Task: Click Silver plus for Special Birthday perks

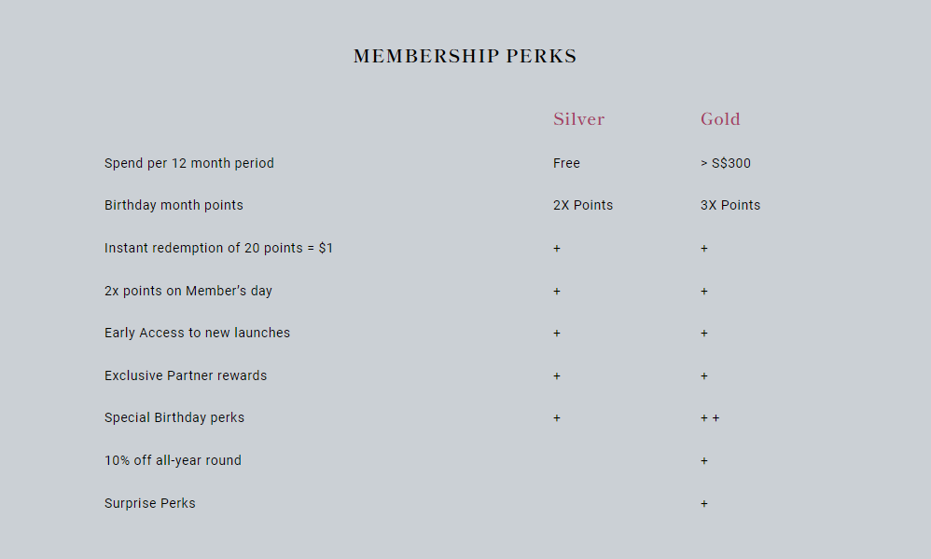Action: [x=557, y=418]
